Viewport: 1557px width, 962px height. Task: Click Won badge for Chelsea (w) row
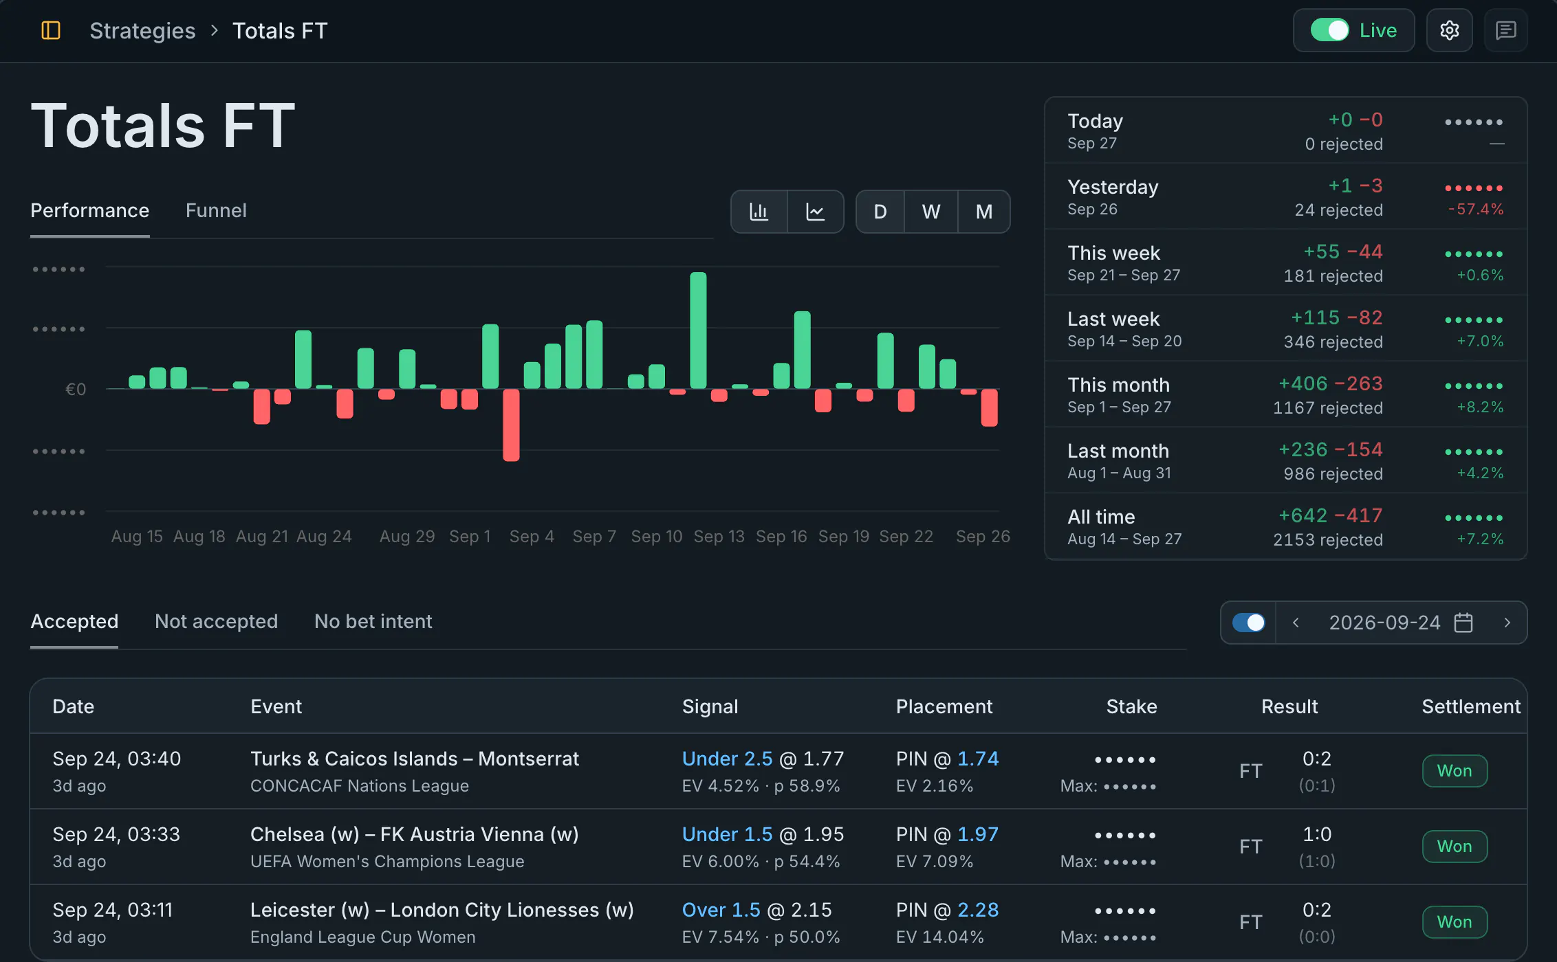(1455, 847)
